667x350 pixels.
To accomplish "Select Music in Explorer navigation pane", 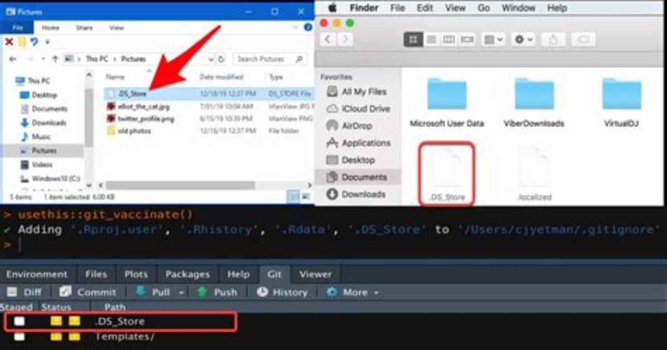I will point(36,137).
